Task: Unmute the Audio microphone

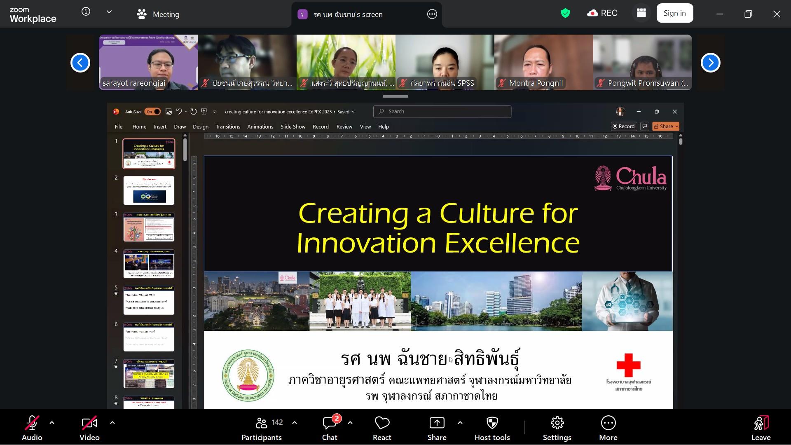Action: click(32, 429)
